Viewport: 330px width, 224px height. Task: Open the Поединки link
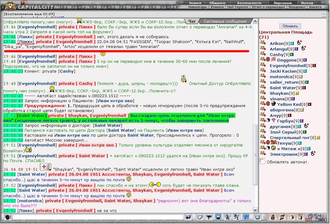(x=297, y=7)
